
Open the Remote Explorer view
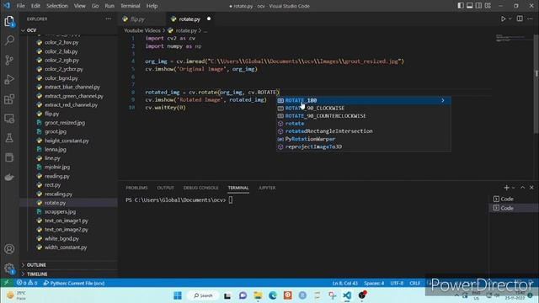click(9, 119)
